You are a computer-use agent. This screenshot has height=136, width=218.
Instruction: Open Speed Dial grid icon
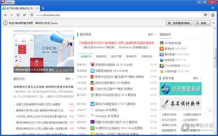(24, 15)
